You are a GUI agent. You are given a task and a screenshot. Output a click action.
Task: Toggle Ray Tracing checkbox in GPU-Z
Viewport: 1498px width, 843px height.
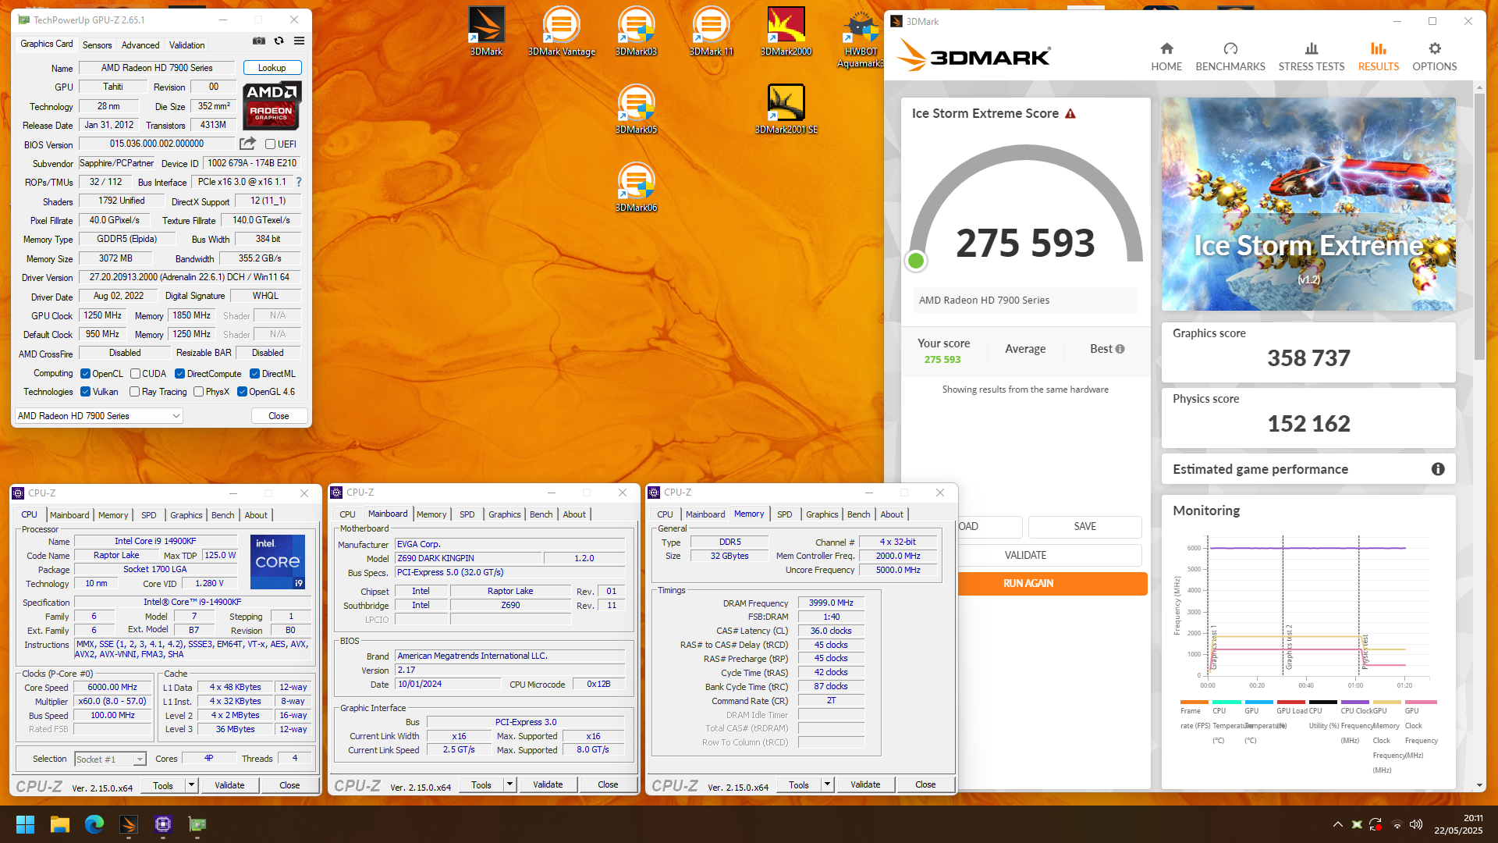tap(134, 392)
